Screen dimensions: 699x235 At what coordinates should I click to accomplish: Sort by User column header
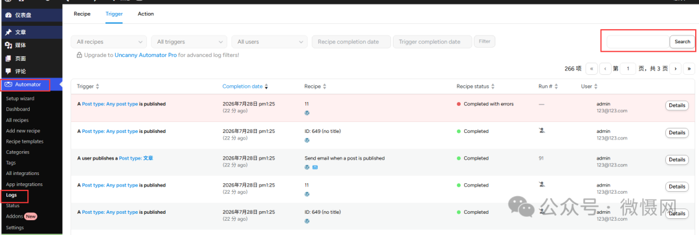pyautogui.click(x=590, y=87)
